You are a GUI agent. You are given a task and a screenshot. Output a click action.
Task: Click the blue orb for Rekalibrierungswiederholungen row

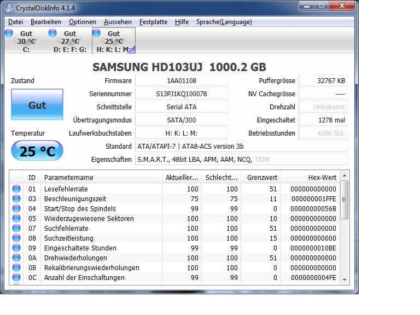16,267
